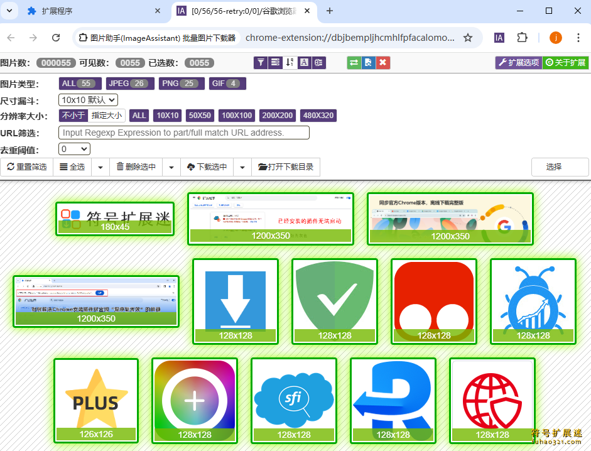This screenshot has width=591, height=451.
Task: Click the green swap arrows icon
Action: coord(354,63)
